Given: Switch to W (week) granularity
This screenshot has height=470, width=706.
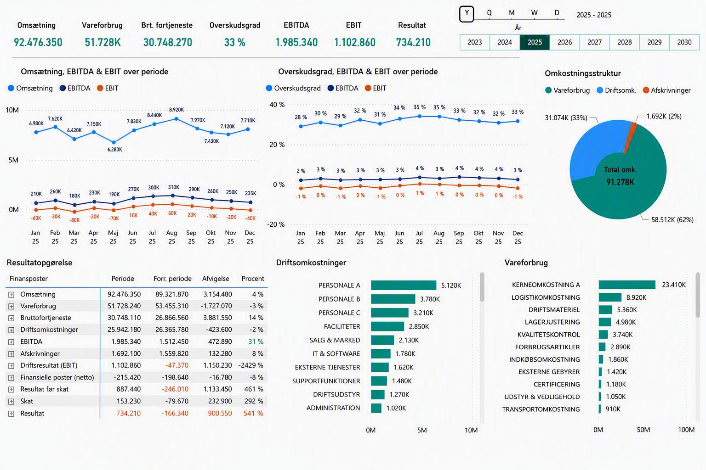Looking at the screenshot, I should coord(534,13).
